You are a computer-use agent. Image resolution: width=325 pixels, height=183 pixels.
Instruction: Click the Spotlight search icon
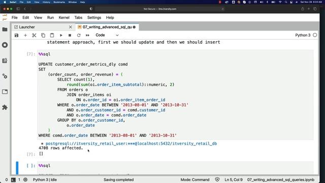point(286,2)
